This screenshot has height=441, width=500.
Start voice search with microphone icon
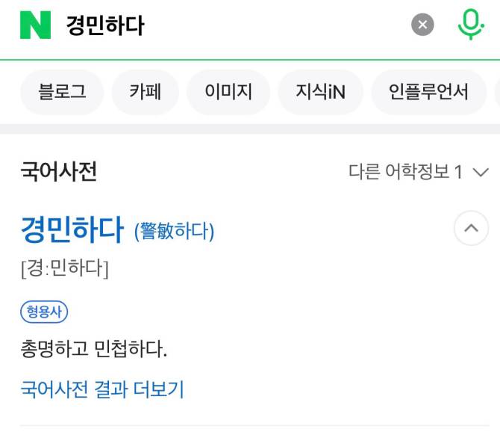click(471, 25)
